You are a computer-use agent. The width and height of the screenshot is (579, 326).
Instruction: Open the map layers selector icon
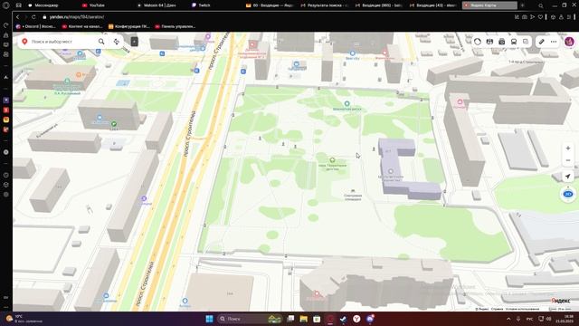click(x=526, y=42)
